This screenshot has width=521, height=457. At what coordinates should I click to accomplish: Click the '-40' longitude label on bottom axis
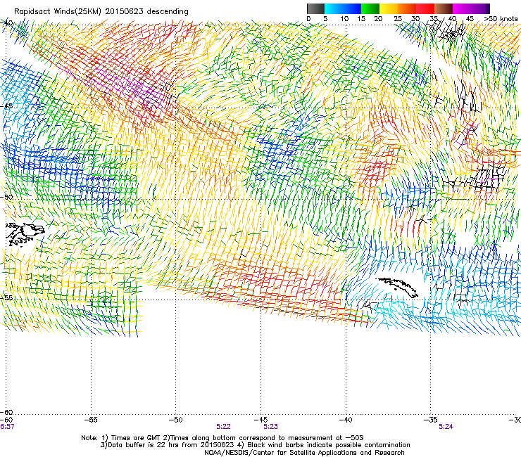coord(346,420)
